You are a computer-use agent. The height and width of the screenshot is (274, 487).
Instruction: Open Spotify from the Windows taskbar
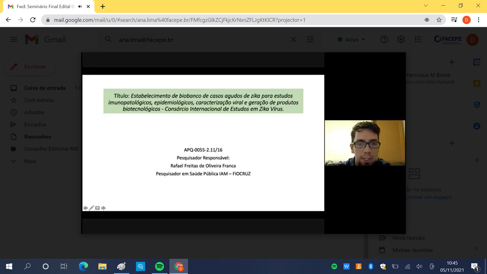[x=160, y=266]
